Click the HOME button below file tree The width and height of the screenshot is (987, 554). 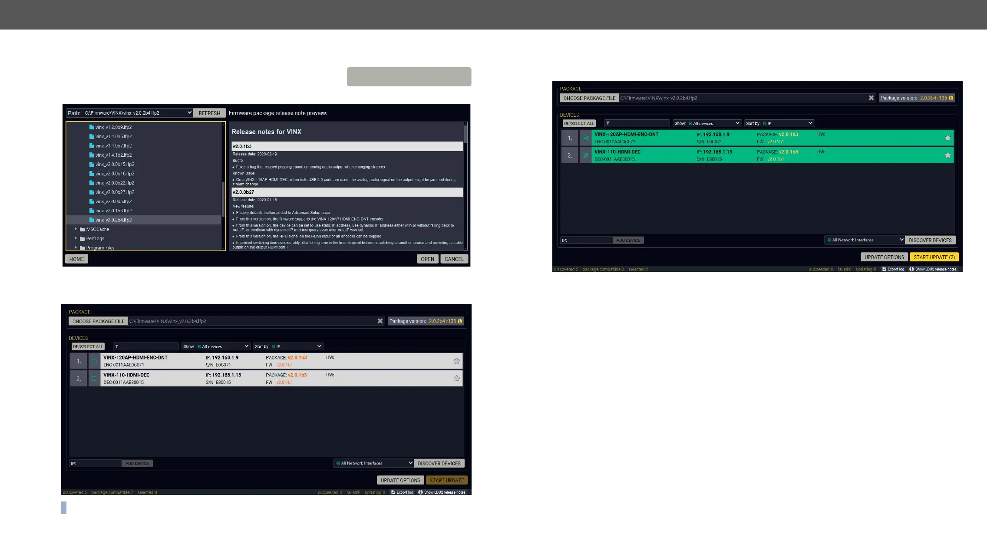76,259
